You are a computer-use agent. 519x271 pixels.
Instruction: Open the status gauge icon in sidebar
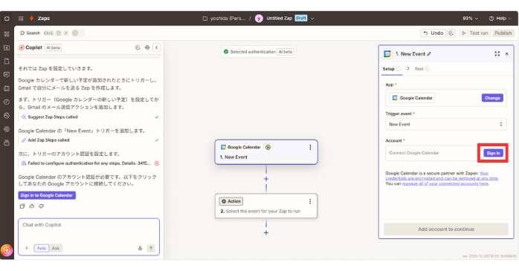click(x=7, y=115)
